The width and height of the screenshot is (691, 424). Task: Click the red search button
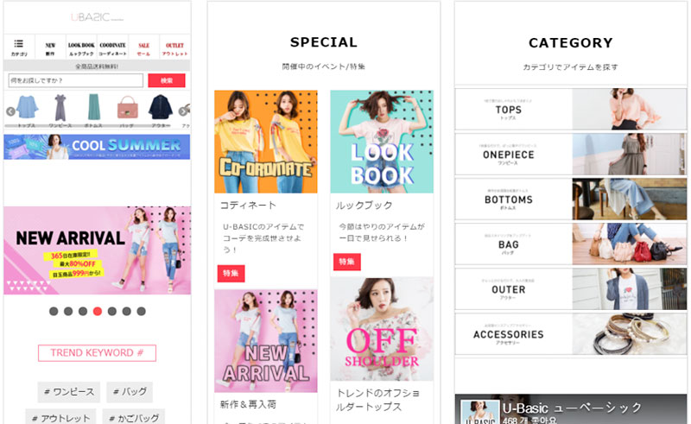pyautogui.click(x=167, y=80)
